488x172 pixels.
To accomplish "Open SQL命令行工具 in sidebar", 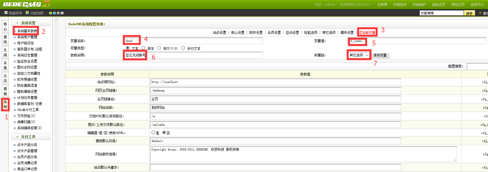I will pos(28,110).
